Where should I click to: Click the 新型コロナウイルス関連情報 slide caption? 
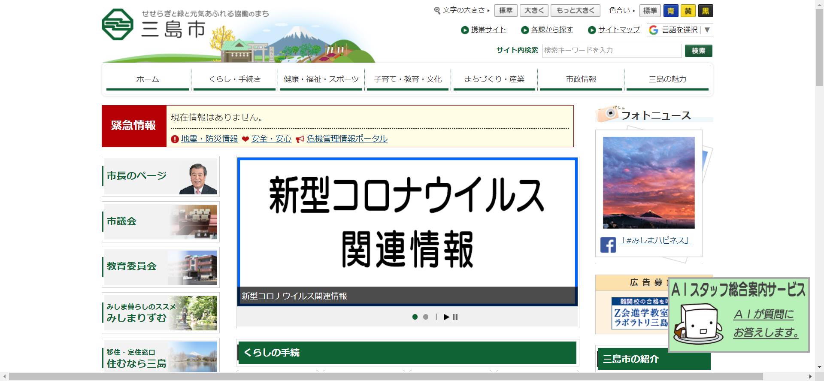tap(294, 296)
